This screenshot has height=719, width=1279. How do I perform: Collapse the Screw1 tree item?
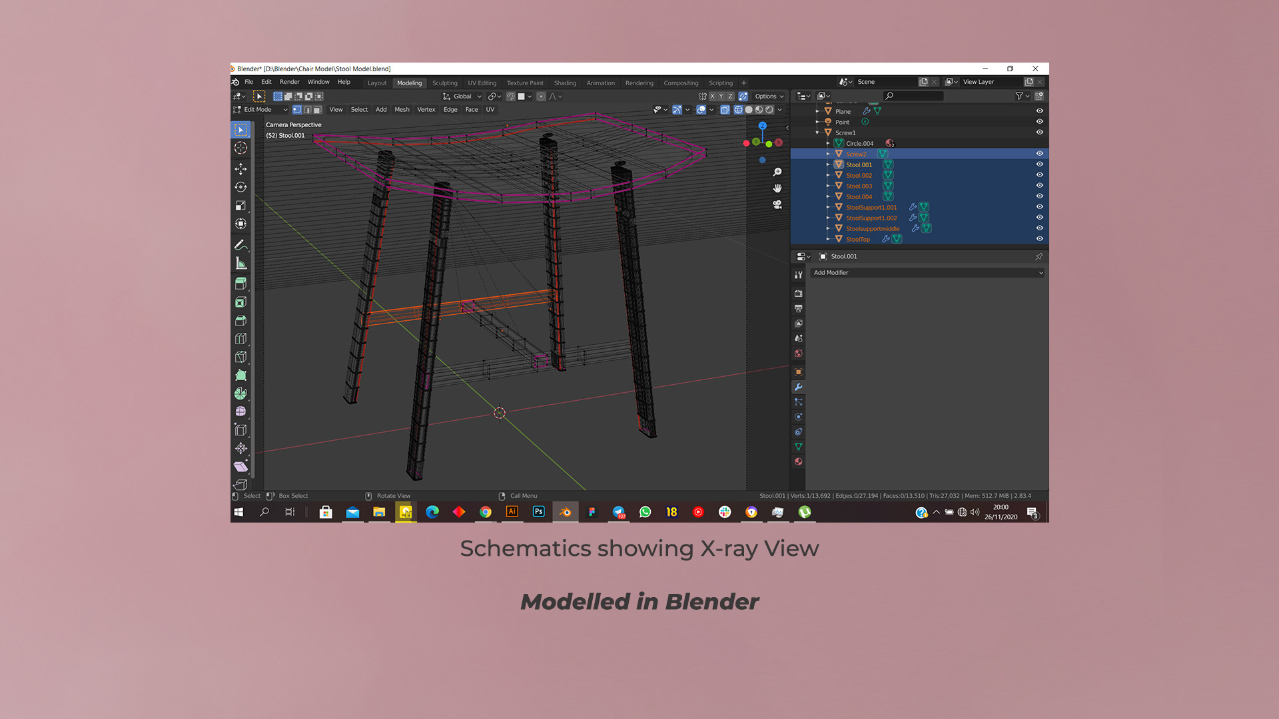coord(817,132)
